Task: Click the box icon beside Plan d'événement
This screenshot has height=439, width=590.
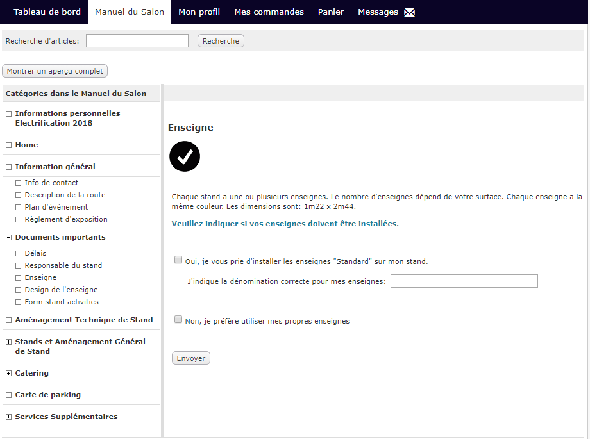Action: click(x=18, y=207)
